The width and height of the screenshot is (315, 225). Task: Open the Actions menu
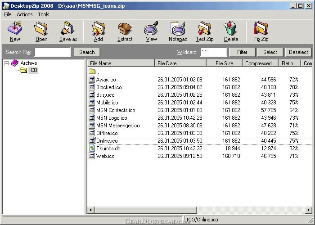pyautogui.click(x=24, y=14)
